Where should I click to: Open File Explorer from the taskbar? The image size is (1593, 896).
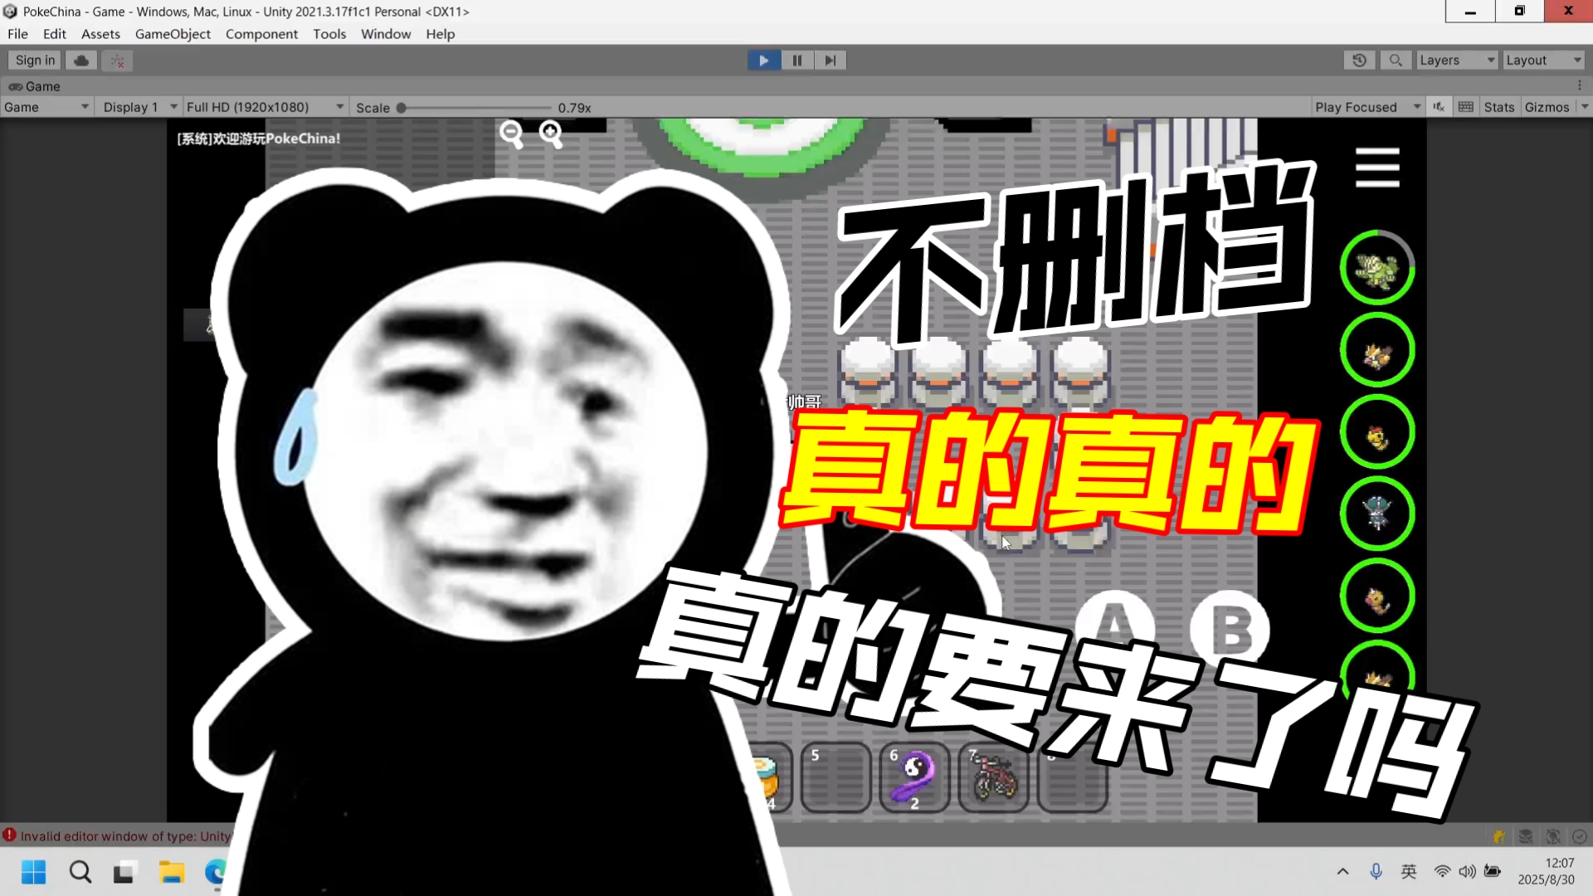point(171,872)
